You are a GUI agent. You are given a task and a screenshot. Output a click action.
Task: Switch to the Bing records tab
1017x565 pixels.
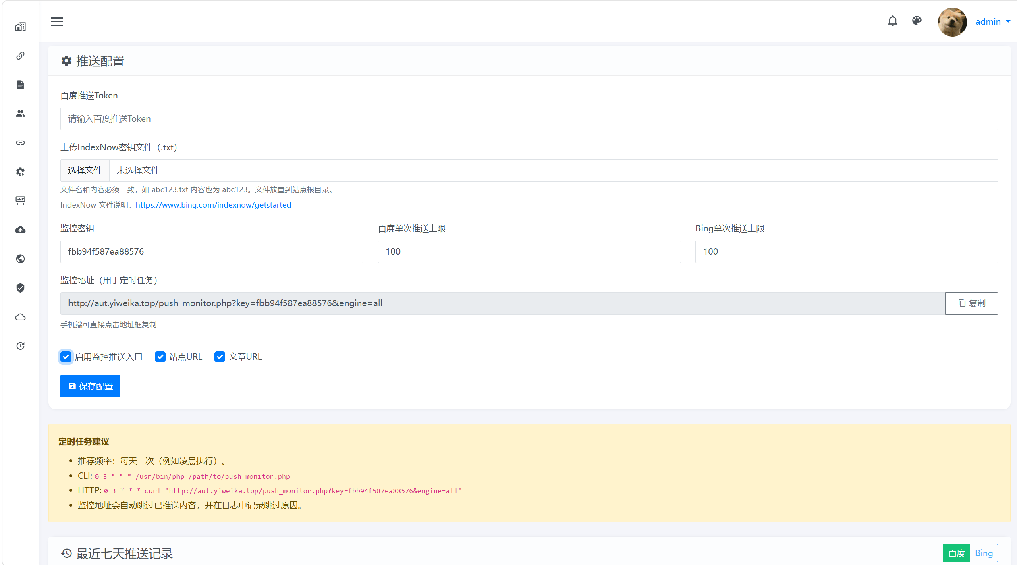pos(984,553)
